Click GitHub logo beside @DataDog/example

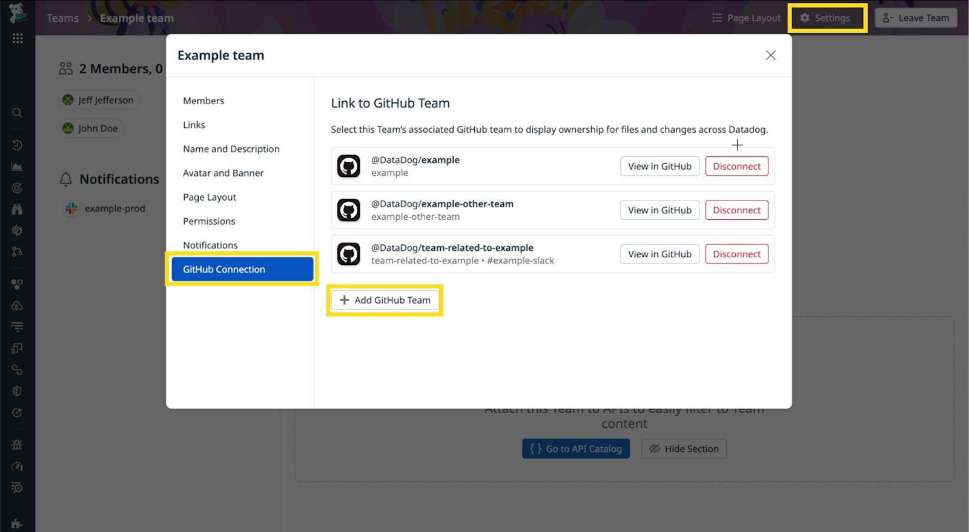pyautogui.click(x=349, y=166)
